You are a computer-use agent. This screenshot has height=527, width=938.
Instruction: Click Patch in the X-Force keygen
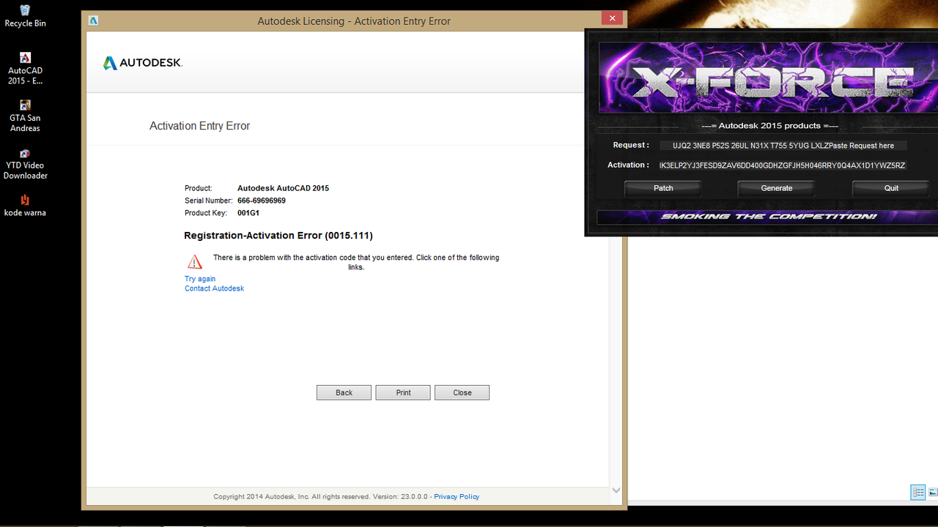point(663,188)
